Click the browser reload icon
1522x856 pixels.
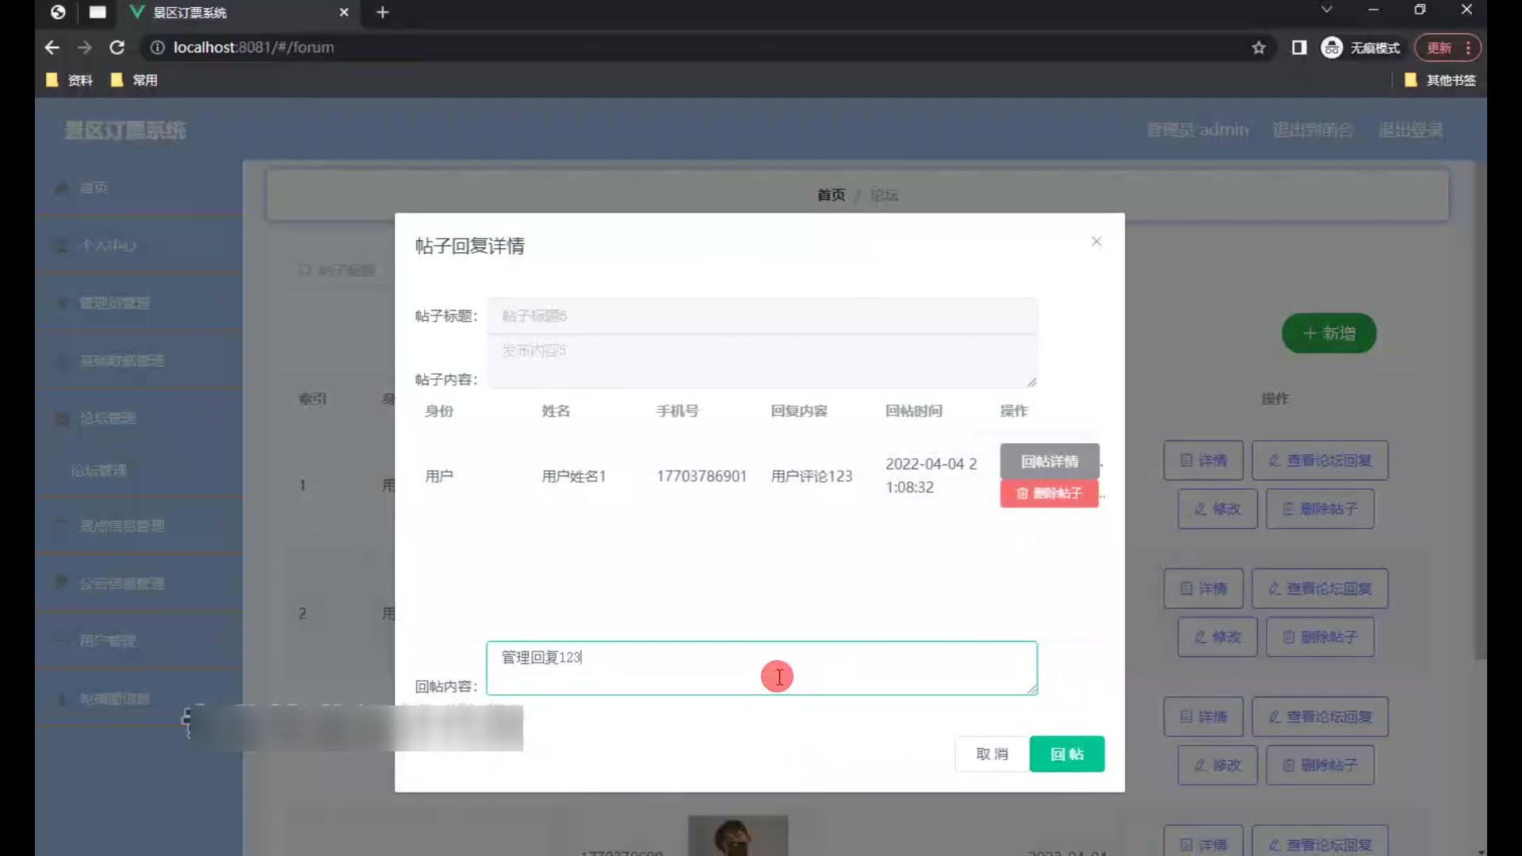click(117, 48)
